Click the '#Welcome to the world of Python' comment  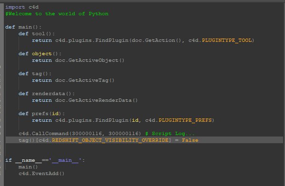57,14
